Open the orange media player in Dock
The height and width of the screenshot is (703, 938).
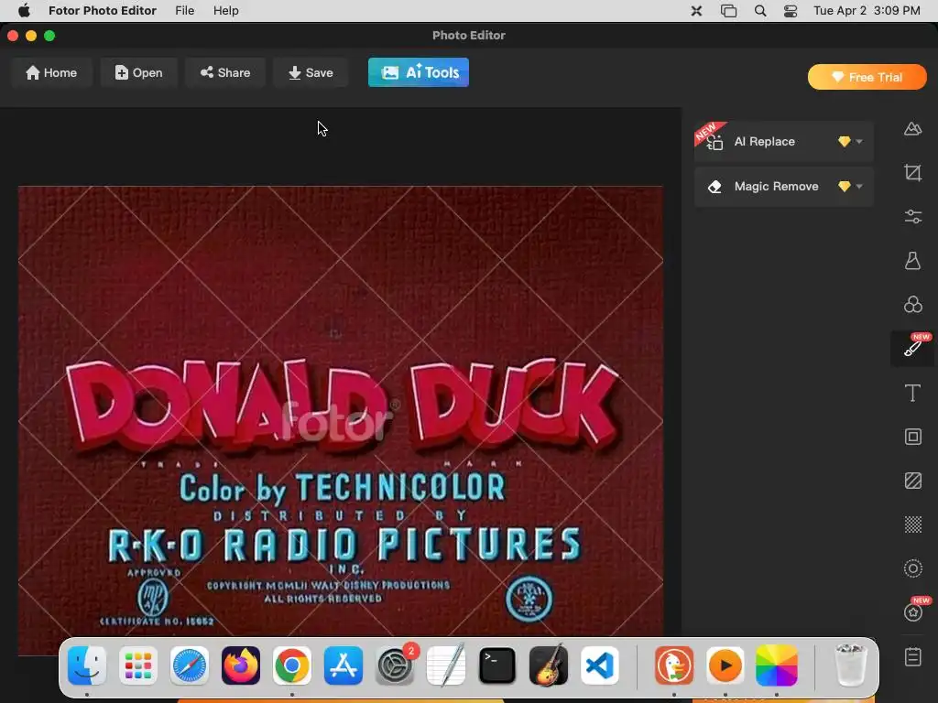tap(725, 665)
